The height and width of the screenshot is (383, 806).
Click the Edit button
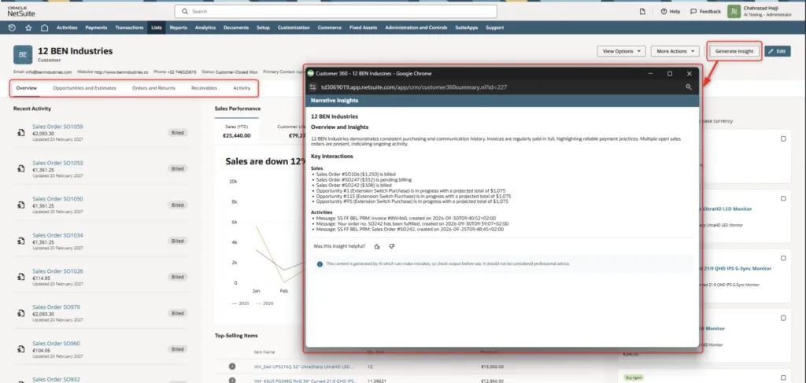(777, 51)
